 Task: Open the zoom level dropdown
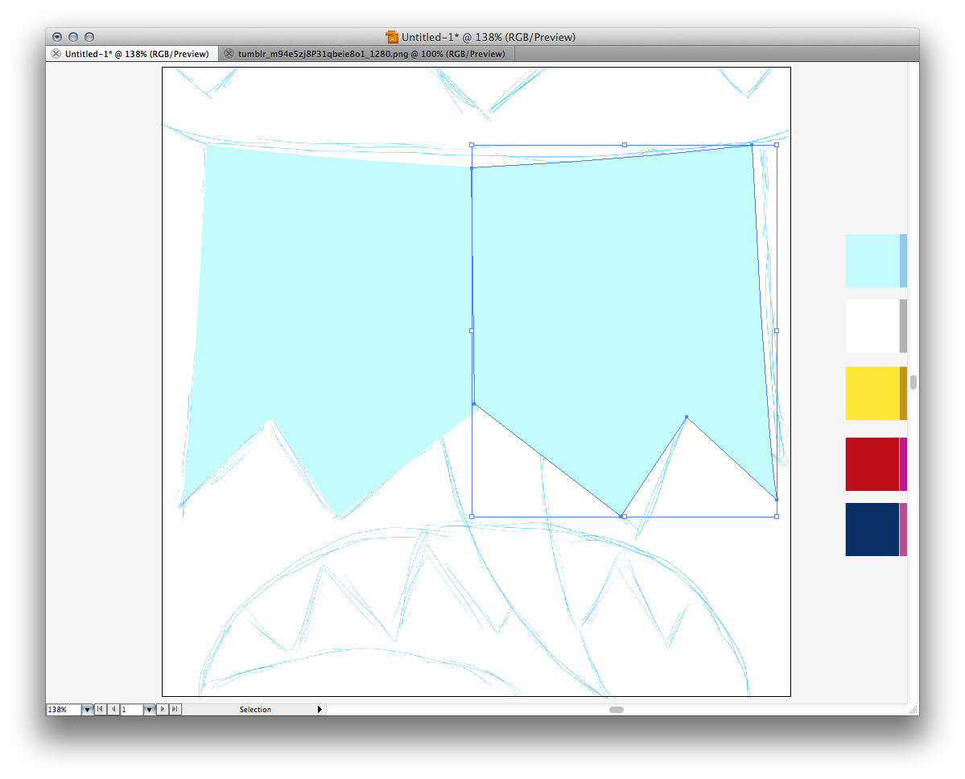click(x=87, y=709)
